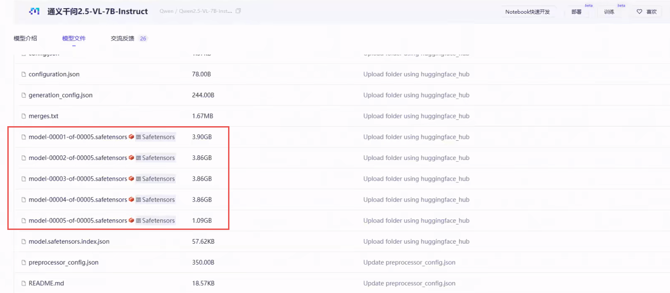The height and width of the screenshot is (293, 670).
Task: Click commit message on model.safetensors.index.json row
Action: pos(416,241)
